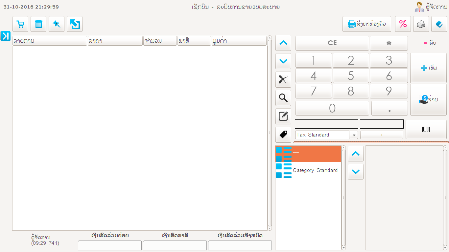Click the scissors split line icon
The image size is (449, 252).
(x=283, y=79)
